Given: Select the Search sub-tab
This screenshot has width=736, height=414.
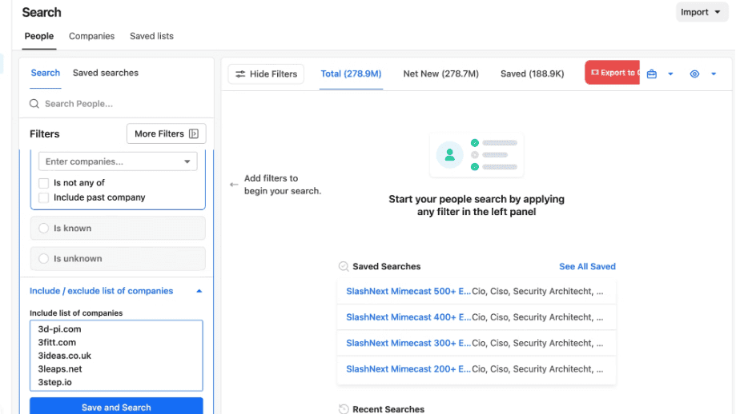Looking at the screenshot, I should click(46, 73).
